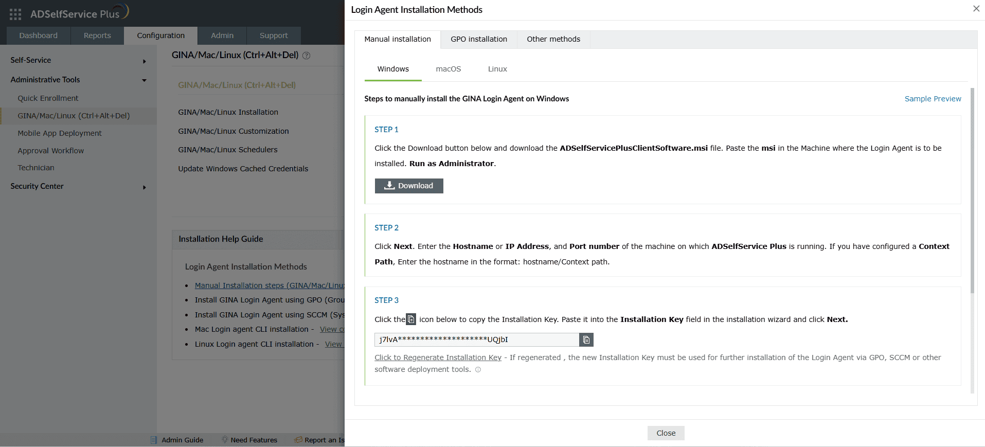This screenshot has height=447, width=985.
Task: Expand the Security Center sidebar section
Action: tap(145, 187)
